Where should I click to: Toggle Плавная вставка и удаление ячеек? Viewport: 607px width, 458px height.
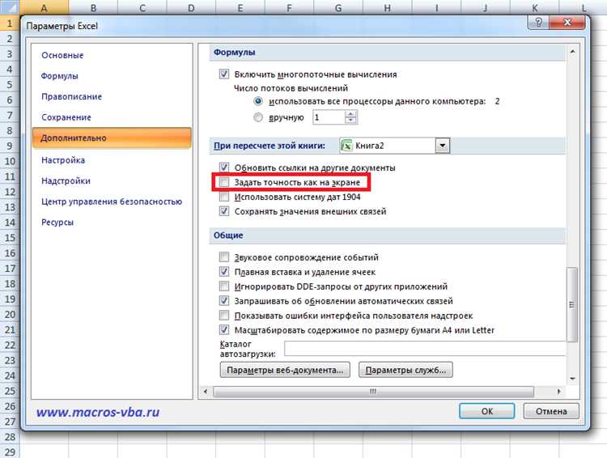coord(223,271)
